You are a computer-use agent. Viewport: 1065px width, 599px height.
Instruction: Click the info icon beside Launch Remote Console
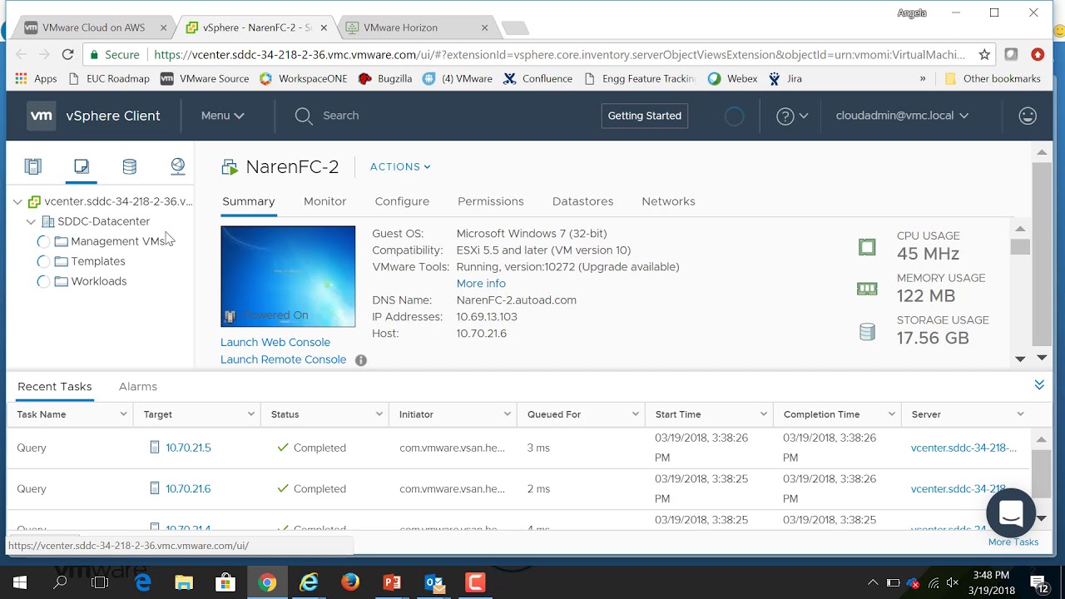click(361, 360)
